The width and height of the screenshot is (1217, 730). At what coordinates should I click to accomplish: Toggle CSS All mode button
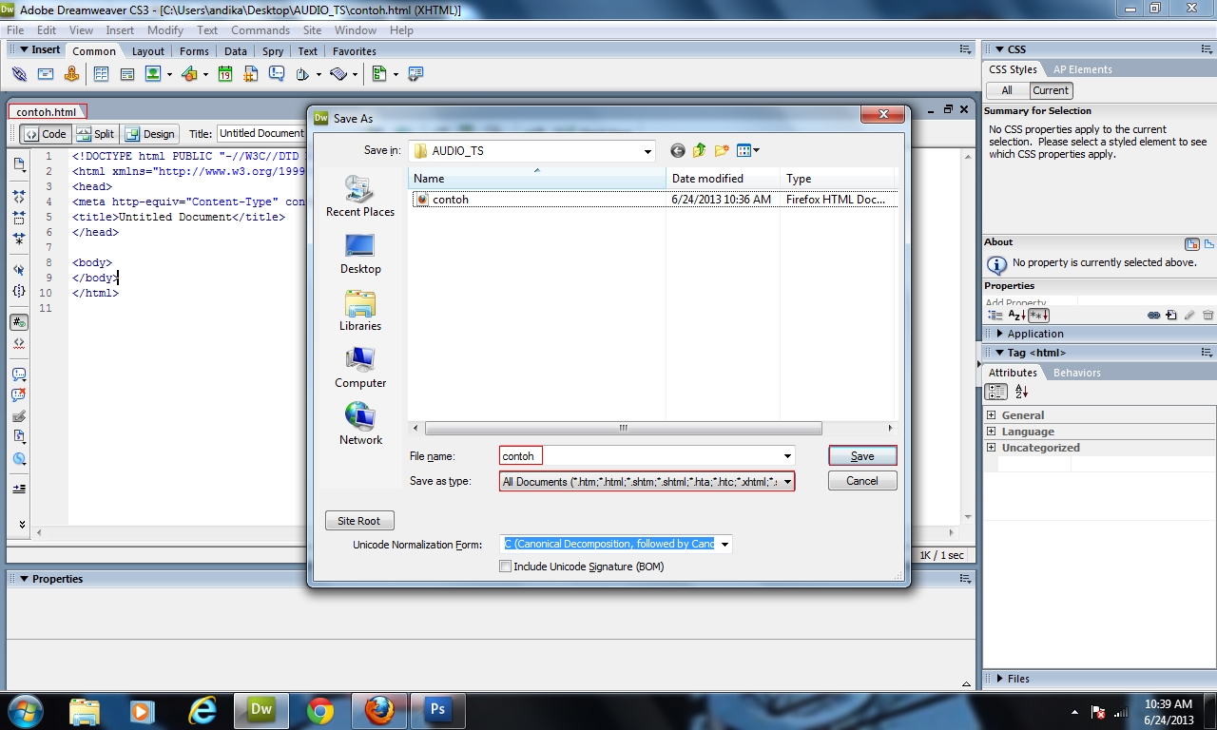(1007, 90)
